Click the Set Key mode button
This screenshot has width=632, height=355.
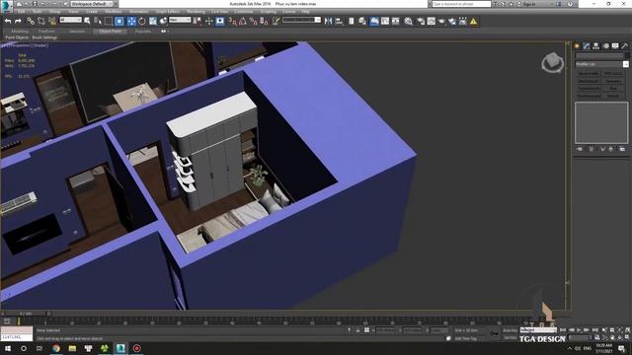tap(511, 337)
